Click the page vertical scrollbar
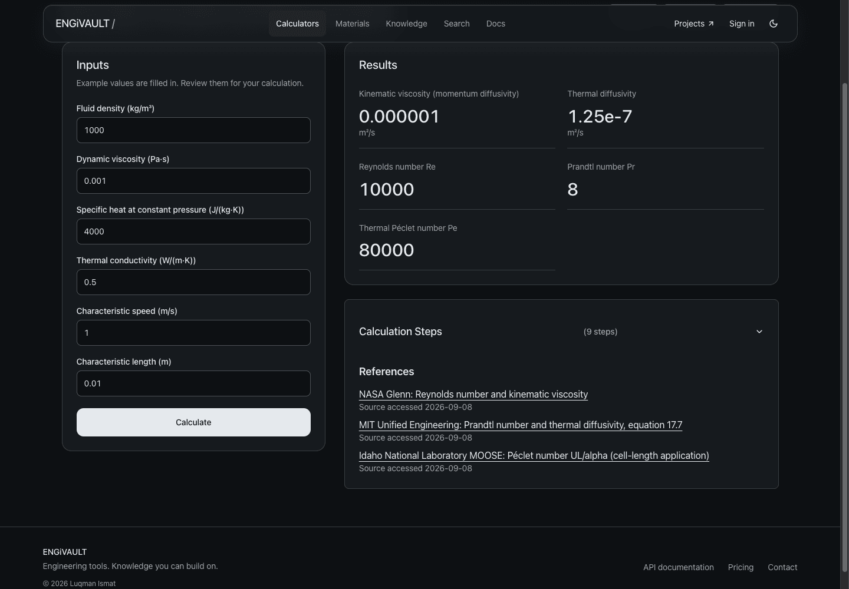The width and height of the screenshot is (849, 589). (844, 327)
